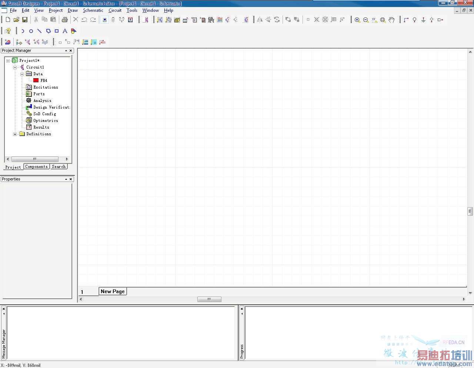Click the New Page tab
474x368 pixels.
[113, 291]
